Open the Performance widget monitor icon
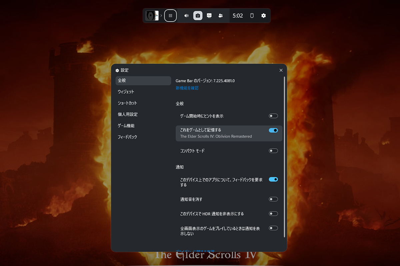The width and height of the screenshot is (400, 266). click(x=209, y=16)
